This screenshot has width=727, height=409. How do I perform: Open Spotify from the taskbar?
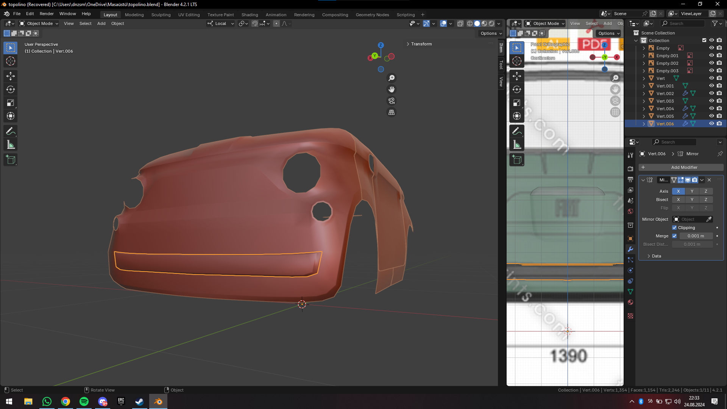[84, 401]
